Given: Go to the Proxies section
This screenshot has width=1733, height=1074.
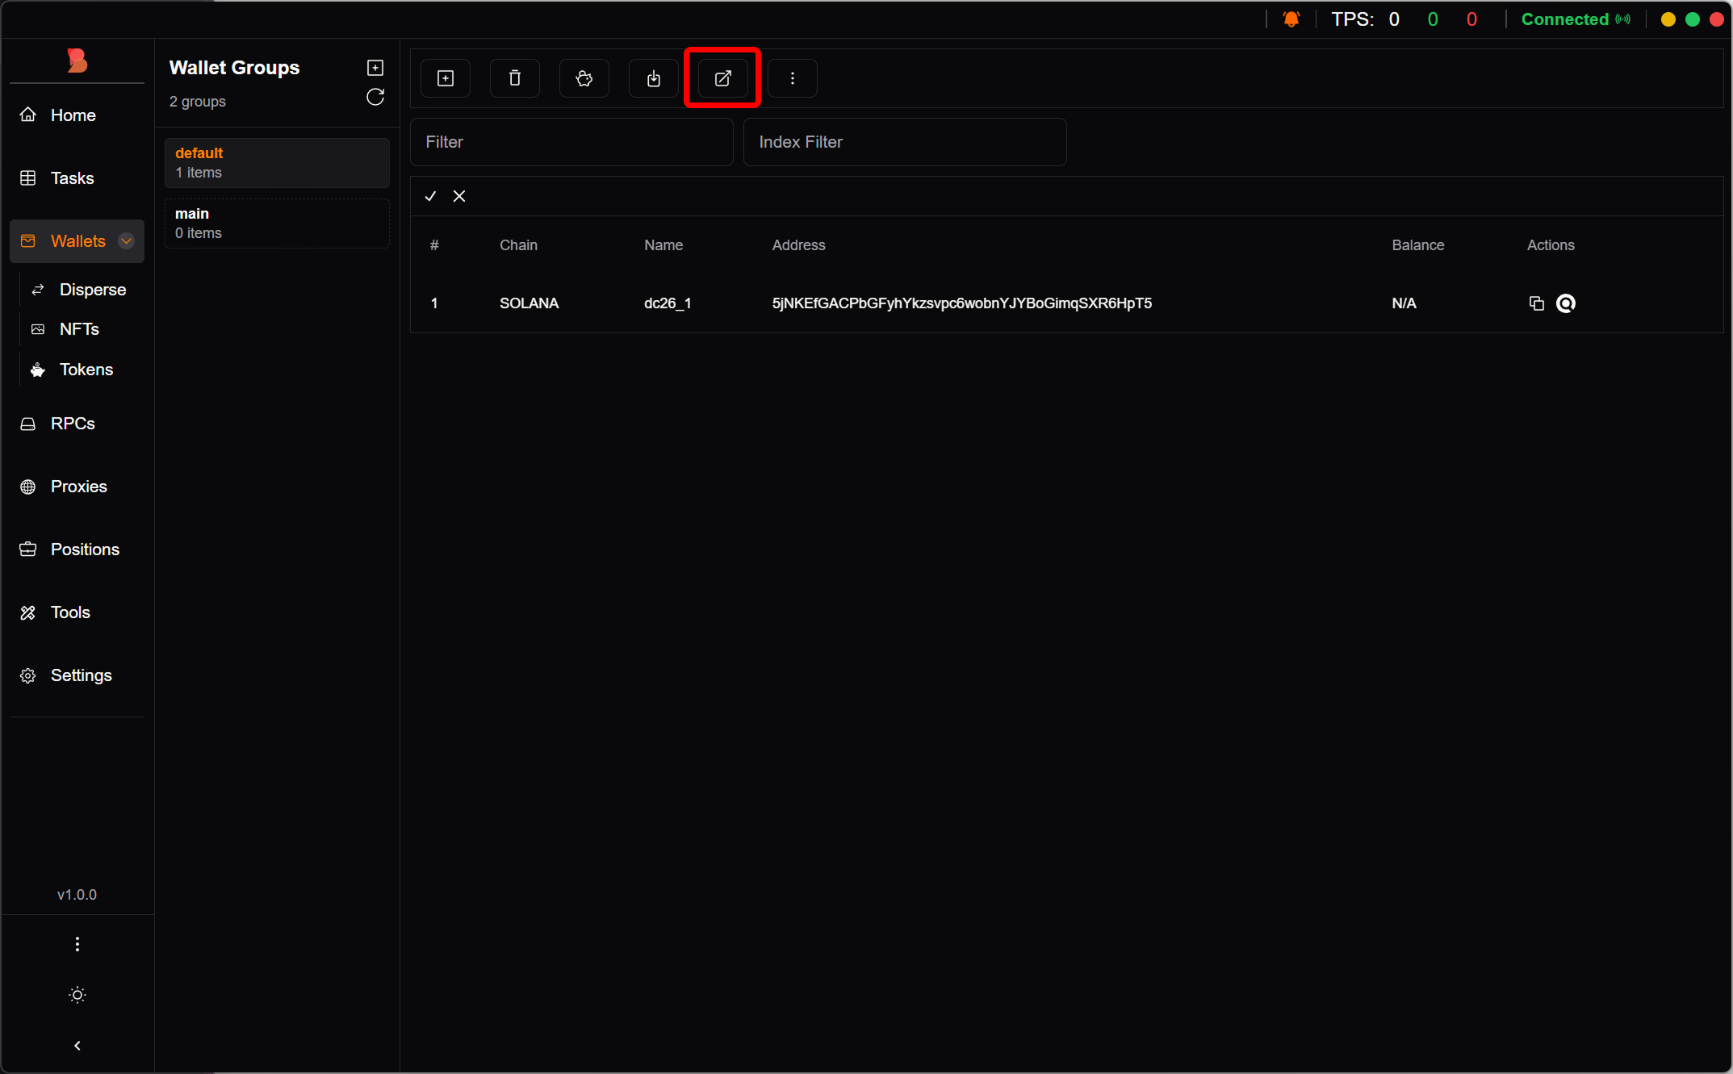Looking at the screenshot, I should (x=78, y=487).
